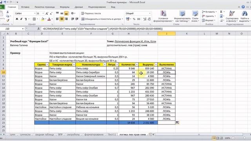Toggle italic (К) formatting
Viewport: 251px width, 141px height.
(x=21, y=19)
